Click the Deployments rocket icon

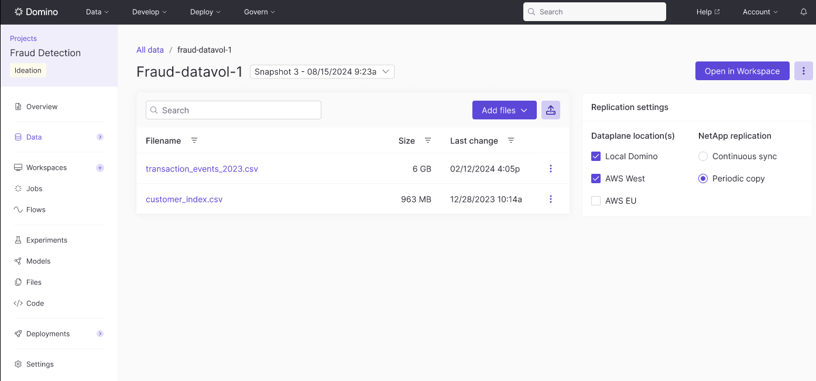[18, 334]
